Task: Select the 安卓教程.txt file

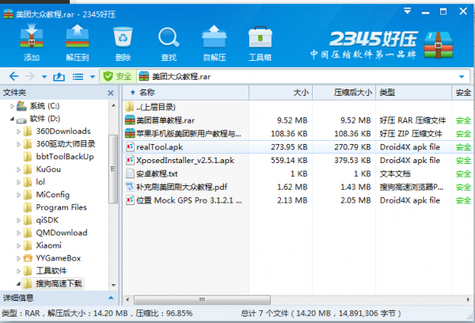Action: click(298, 173)
